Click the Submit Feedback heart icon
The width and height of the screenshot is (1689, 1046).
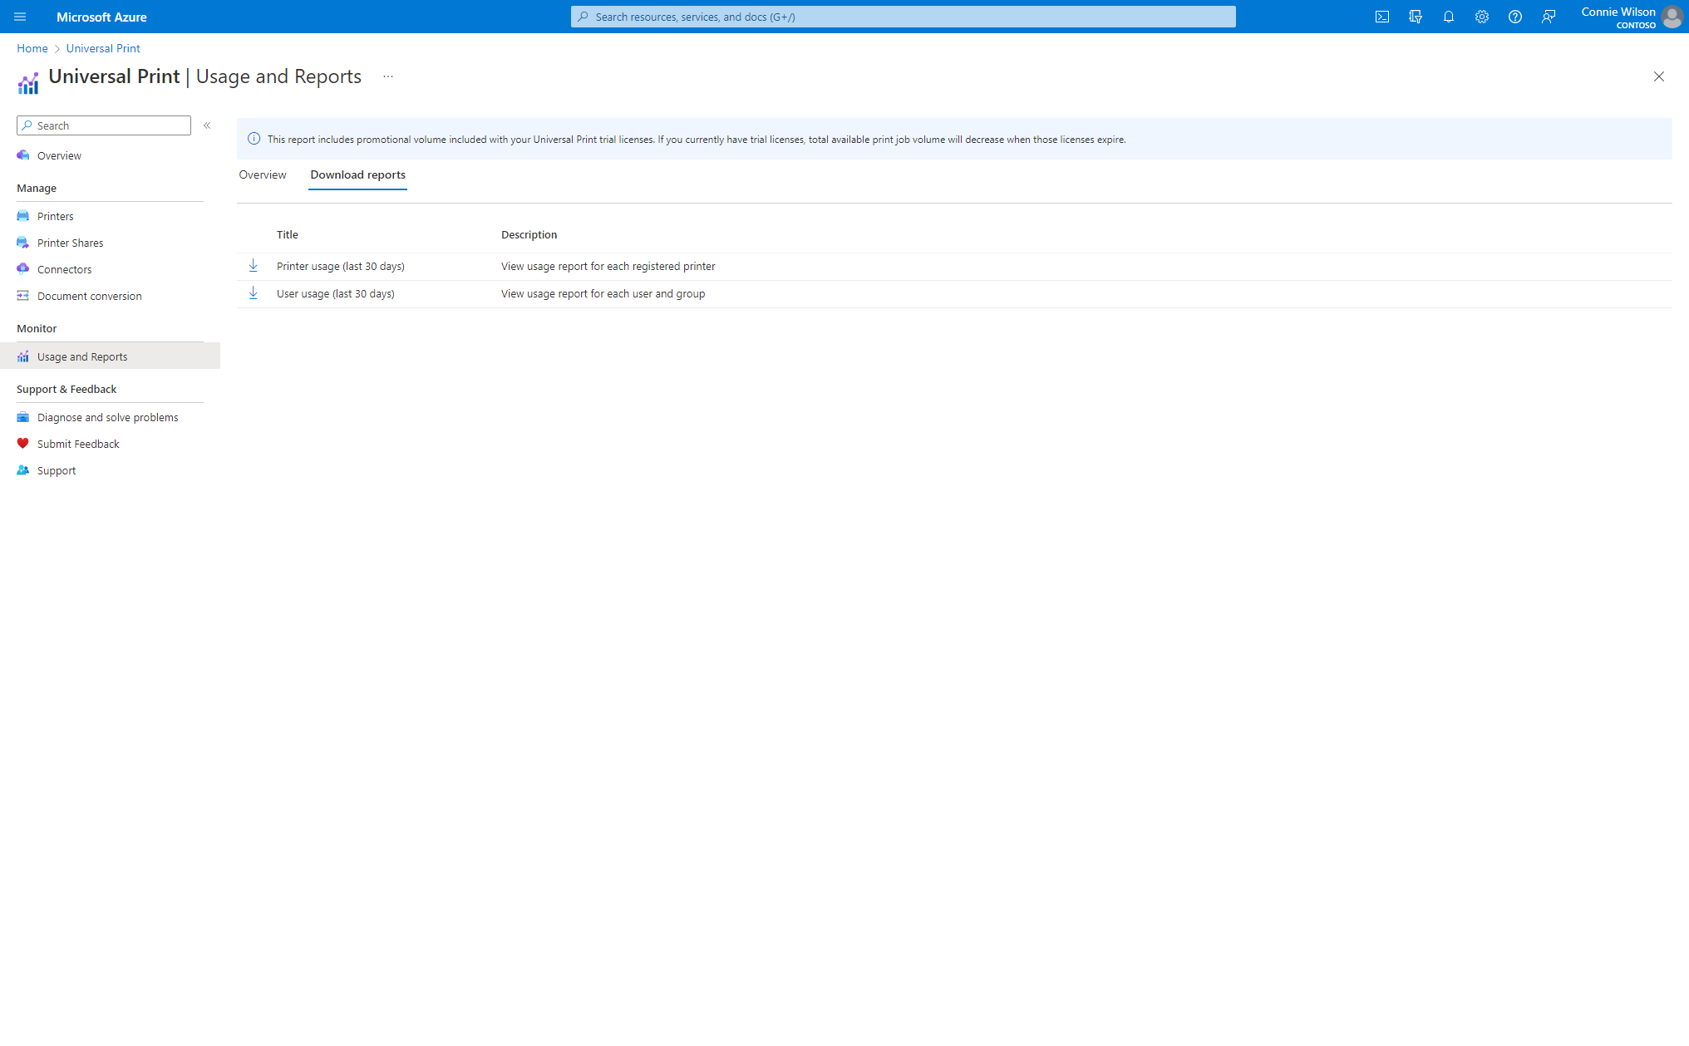coord(23,443)
